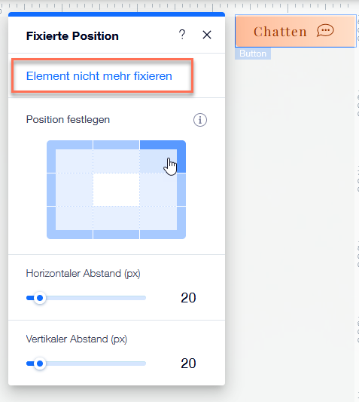Click the Horizontaler Abstand slider handle

(40, 298)
